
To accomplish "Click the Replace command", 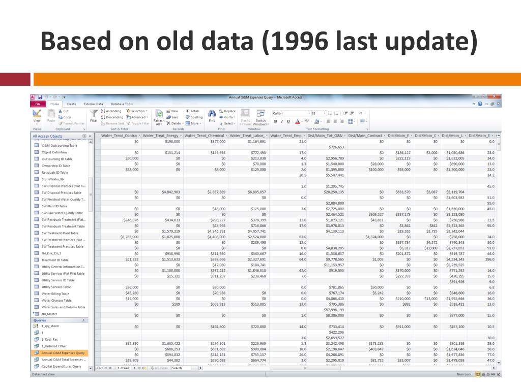I will [227, 111].
